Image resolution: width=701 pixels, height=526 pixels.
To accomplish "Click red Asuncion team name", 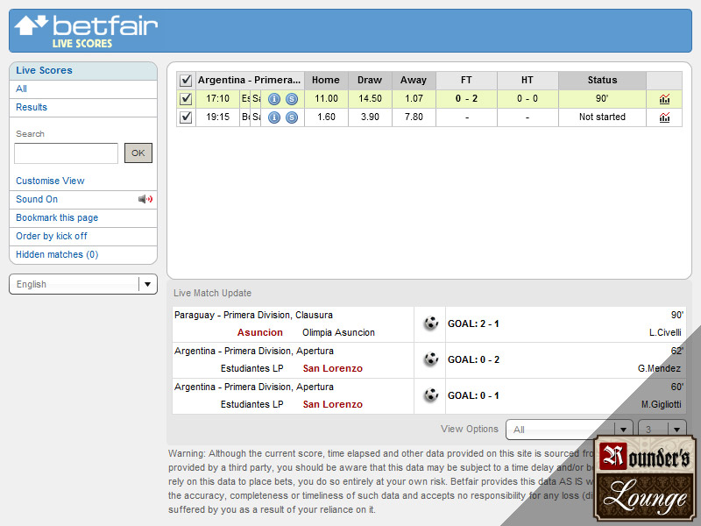I will click(259, 333).
